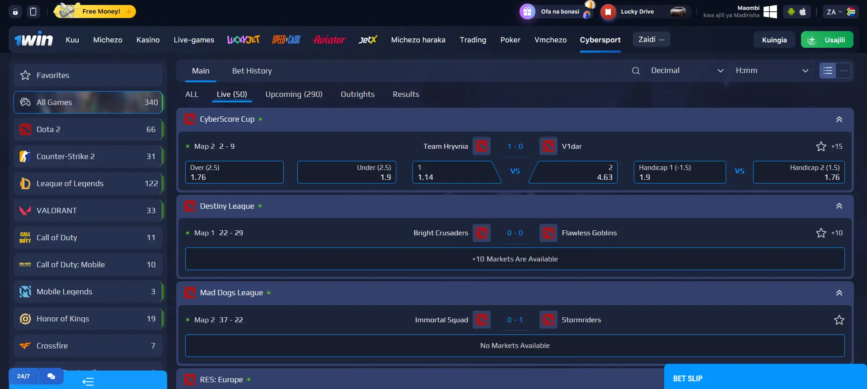This screenshot has height=389, width=867.
Task: Open the gift bonus offer icon
Action: tap(527, 12)
